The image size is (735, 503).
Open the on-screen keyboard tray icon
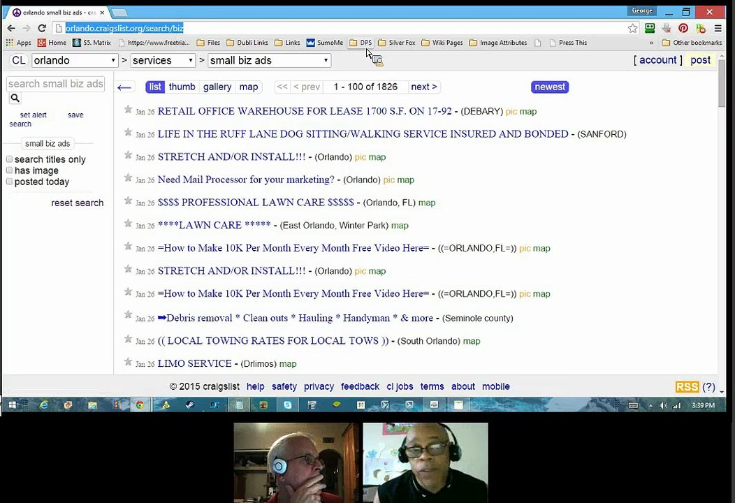point(633,405)
